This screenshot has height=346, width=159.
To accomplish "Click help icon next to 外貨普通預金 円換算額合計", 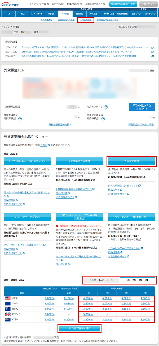I will 20,119.
